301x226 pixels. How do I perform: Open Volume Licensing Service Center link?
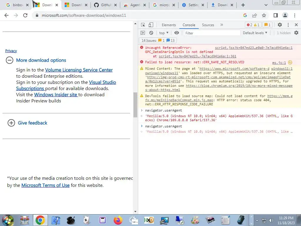click(79, 70)
